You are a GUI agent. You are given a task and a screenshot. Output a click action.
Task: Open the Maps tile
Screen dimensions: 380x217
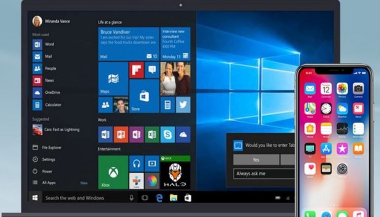[113, 79]
